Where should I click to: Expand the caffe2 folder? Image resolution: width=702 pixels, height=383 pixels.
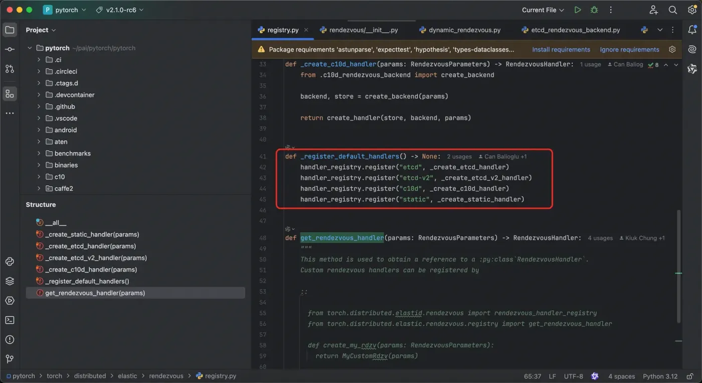(39, 189)
